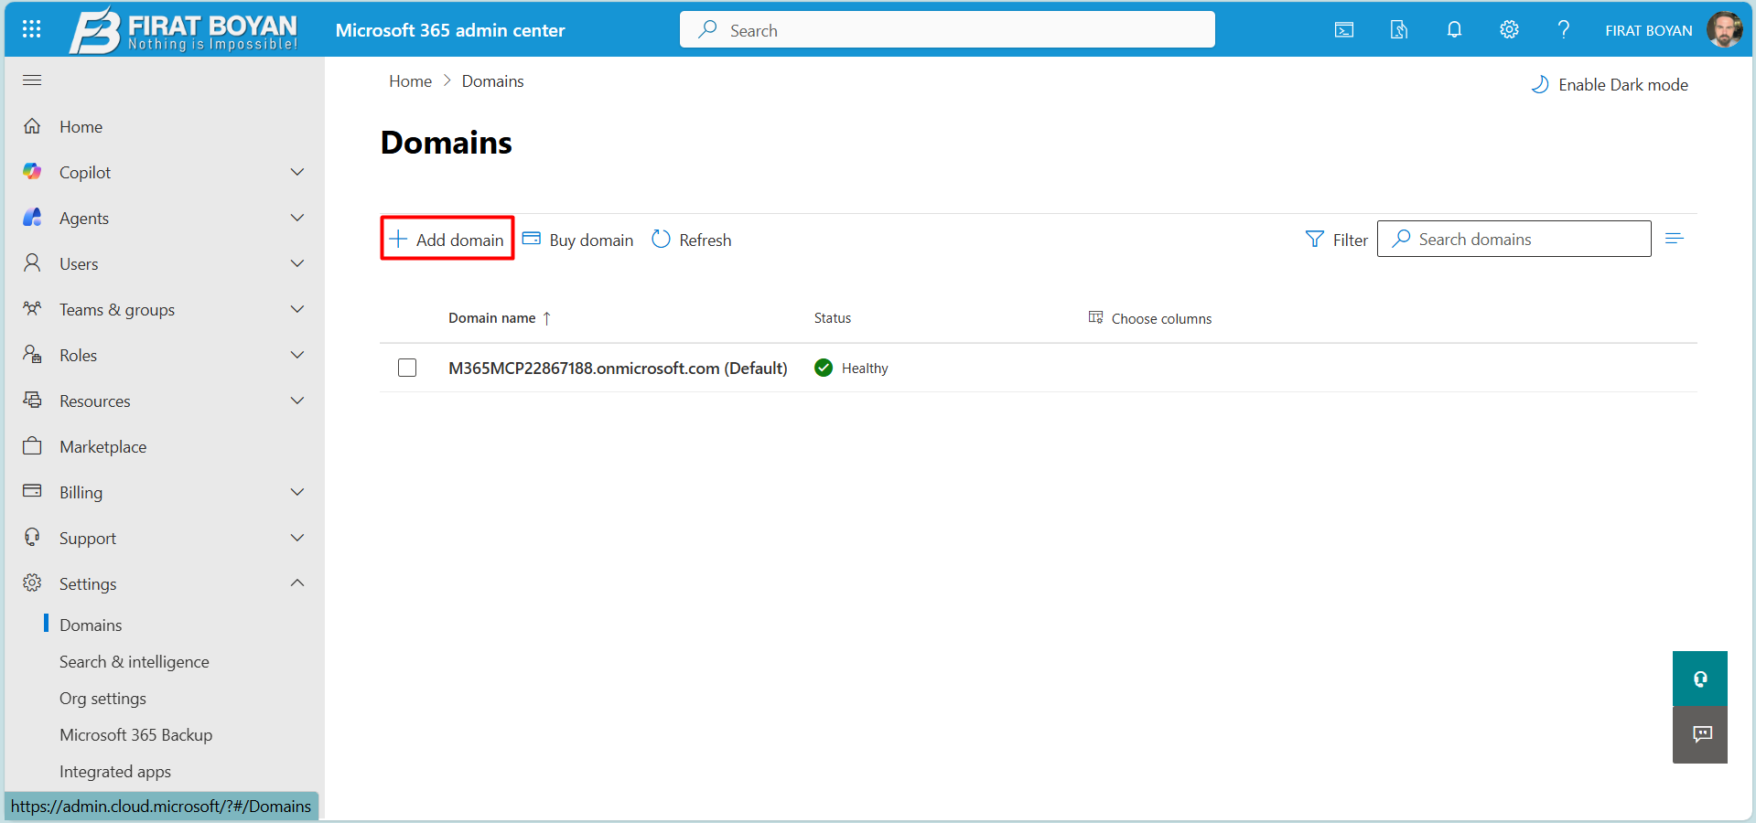The image size is (1756, 823).
Task: Open the Filter control for domains
Action: (1337, 239)
